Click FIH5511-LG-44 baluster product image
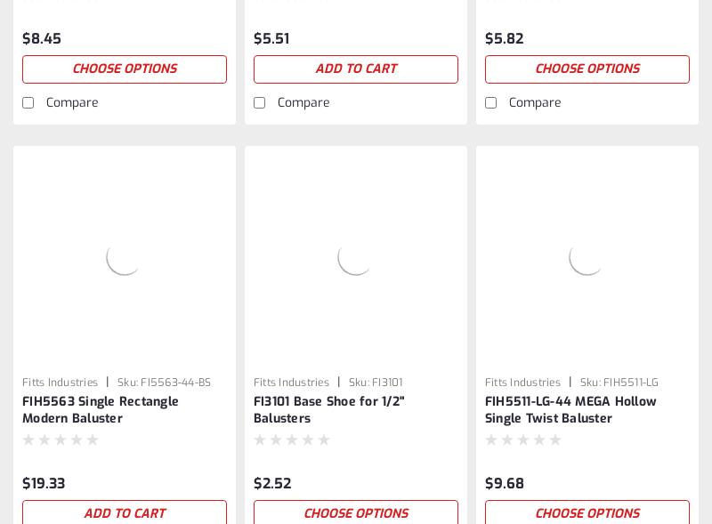This screenshot has width=712, height=524. click(587, 257)
